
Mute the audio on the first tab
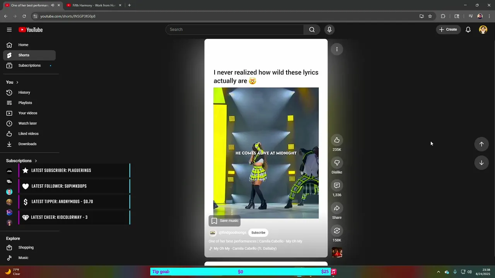[x=53, y=5]
